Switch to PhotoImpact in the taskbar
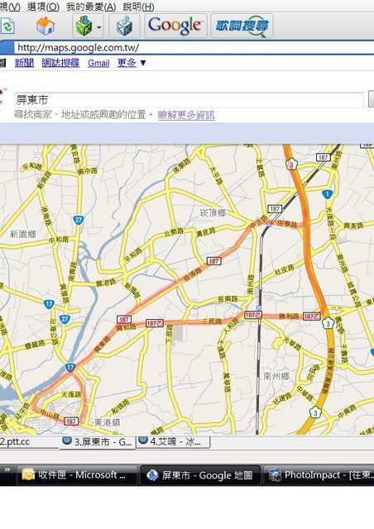The height and width of the screenshot is (529, 374). click(319, 475)
